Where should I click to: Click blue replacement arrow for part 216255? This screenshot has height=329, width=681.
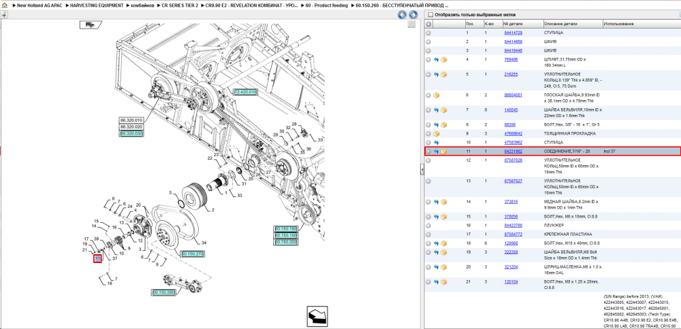(436, 75)
